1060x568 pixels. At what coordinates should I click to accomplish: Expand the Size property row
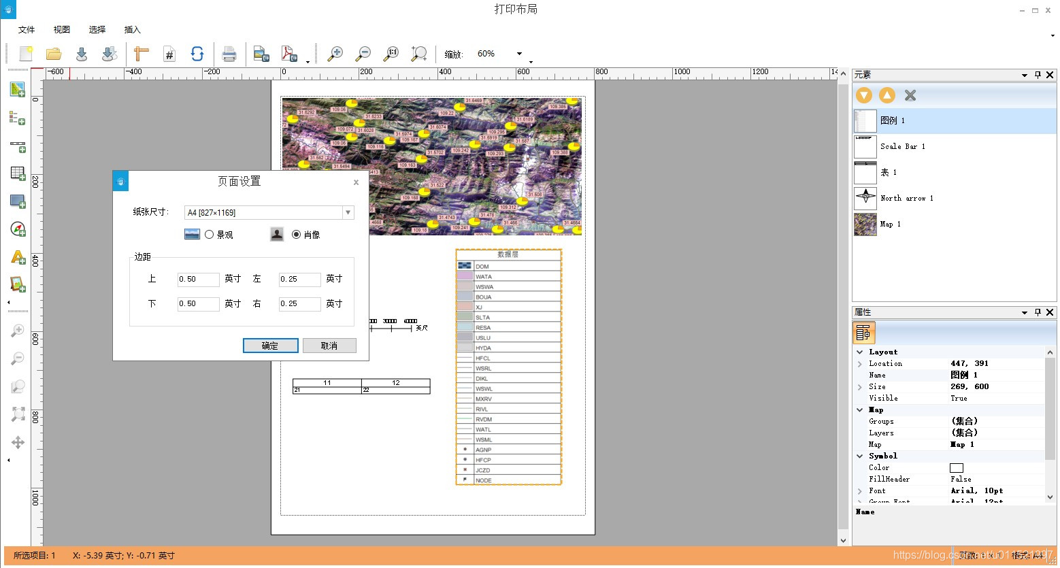[859, 387]
